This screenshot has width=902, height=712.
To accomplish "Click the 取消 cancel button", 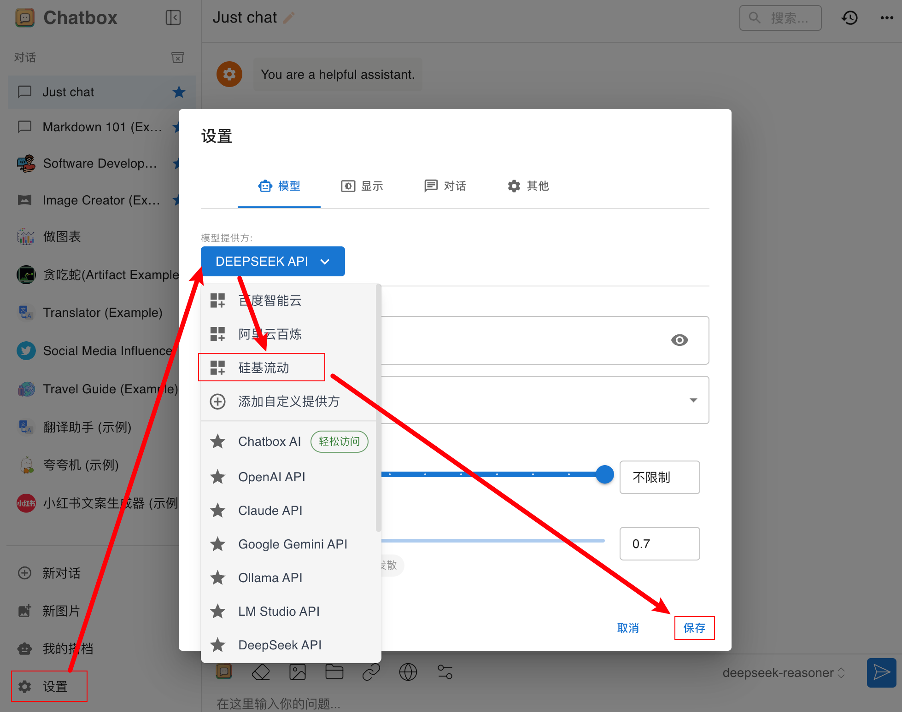I will pos(628,628).
